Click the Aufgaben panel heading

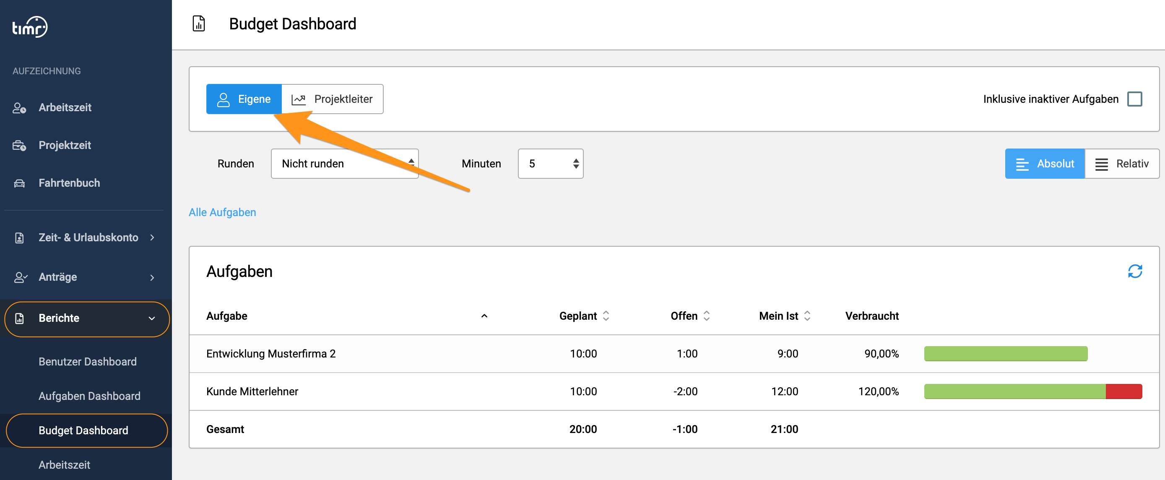[x=239, y=271]
